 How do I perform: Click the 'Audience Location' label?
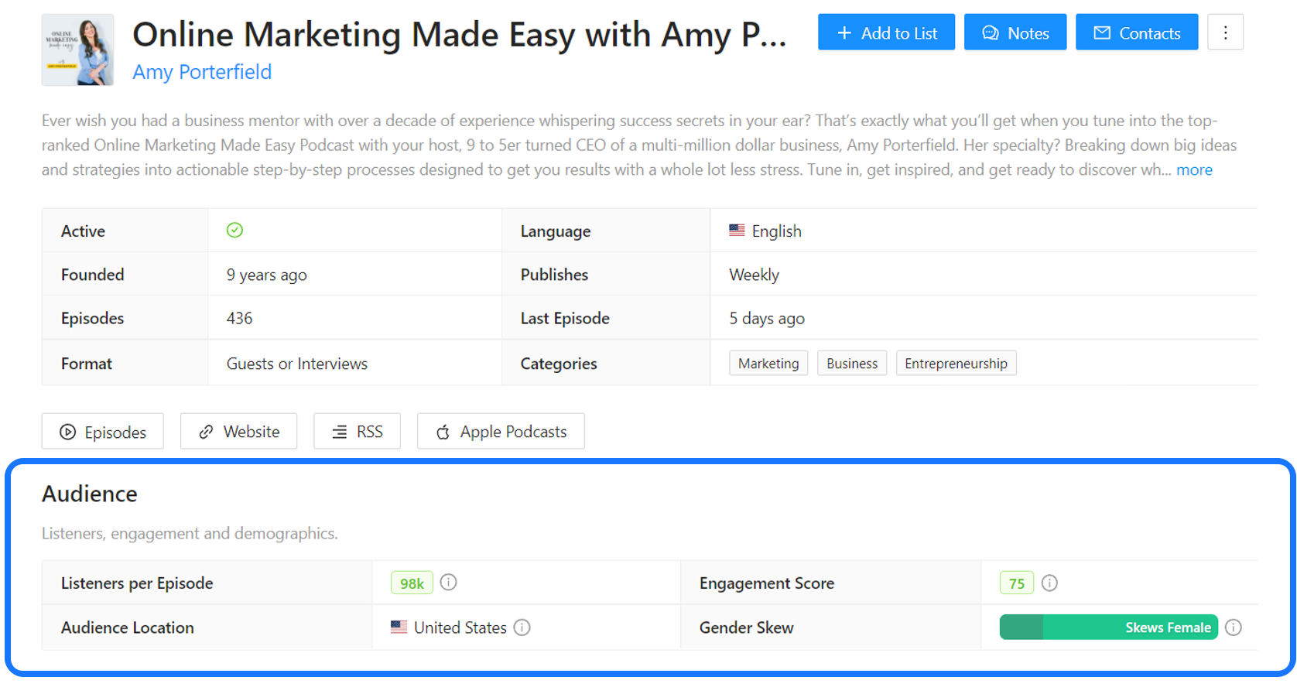coord(128,627)
